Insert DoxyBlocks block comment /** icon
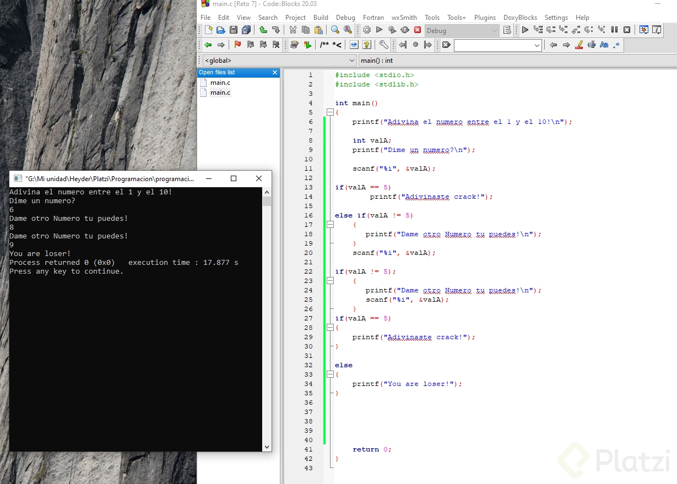 pyautogui.click(x=324, y=45)
